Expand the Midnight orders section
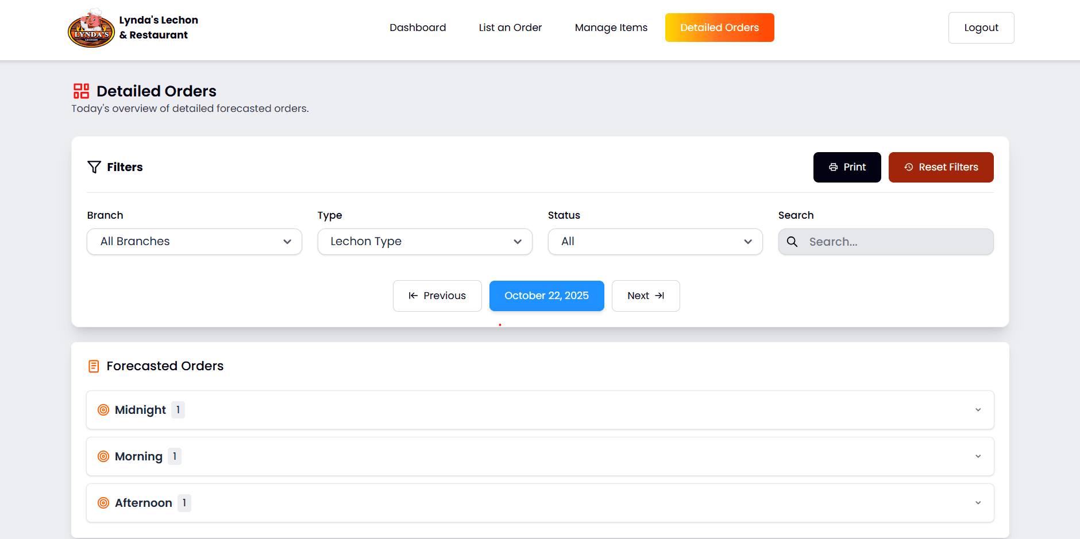 pyautogui.click(x=978, y=410)
